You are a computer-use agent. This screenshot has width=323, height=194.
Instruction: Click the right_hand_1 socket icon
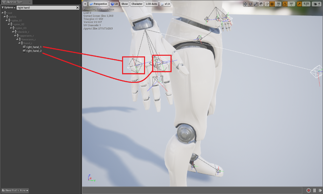(x=24, y=47)
